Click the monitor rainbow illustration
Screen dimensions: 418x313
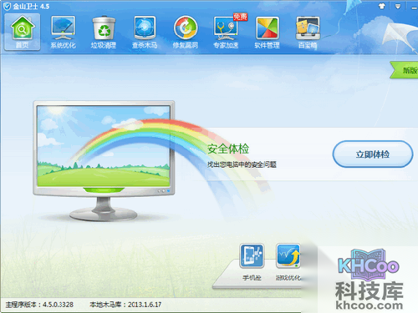click(x=104, y=160)
